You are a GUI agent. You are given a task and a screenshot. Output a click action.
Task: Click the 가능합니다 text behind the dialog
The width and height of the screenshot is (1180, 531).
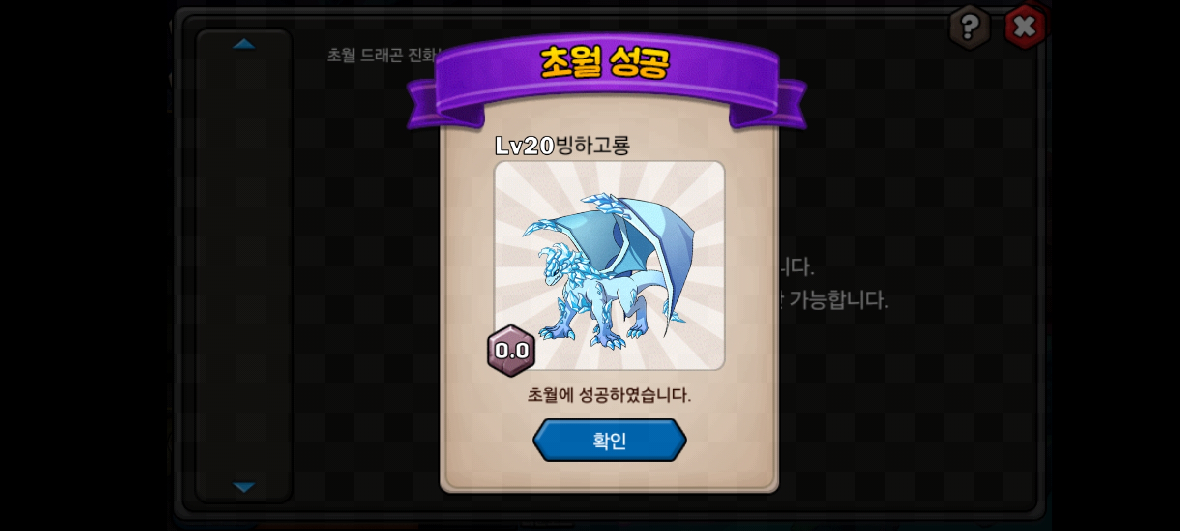pos(839,300)
